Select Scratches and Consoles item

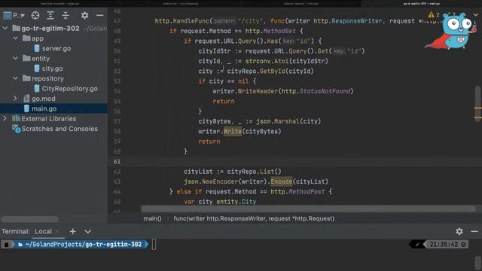tap(59, 129)
